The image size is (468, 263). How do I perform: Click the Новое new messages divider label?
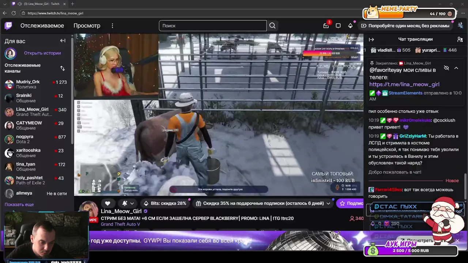[x=452, y=181]
